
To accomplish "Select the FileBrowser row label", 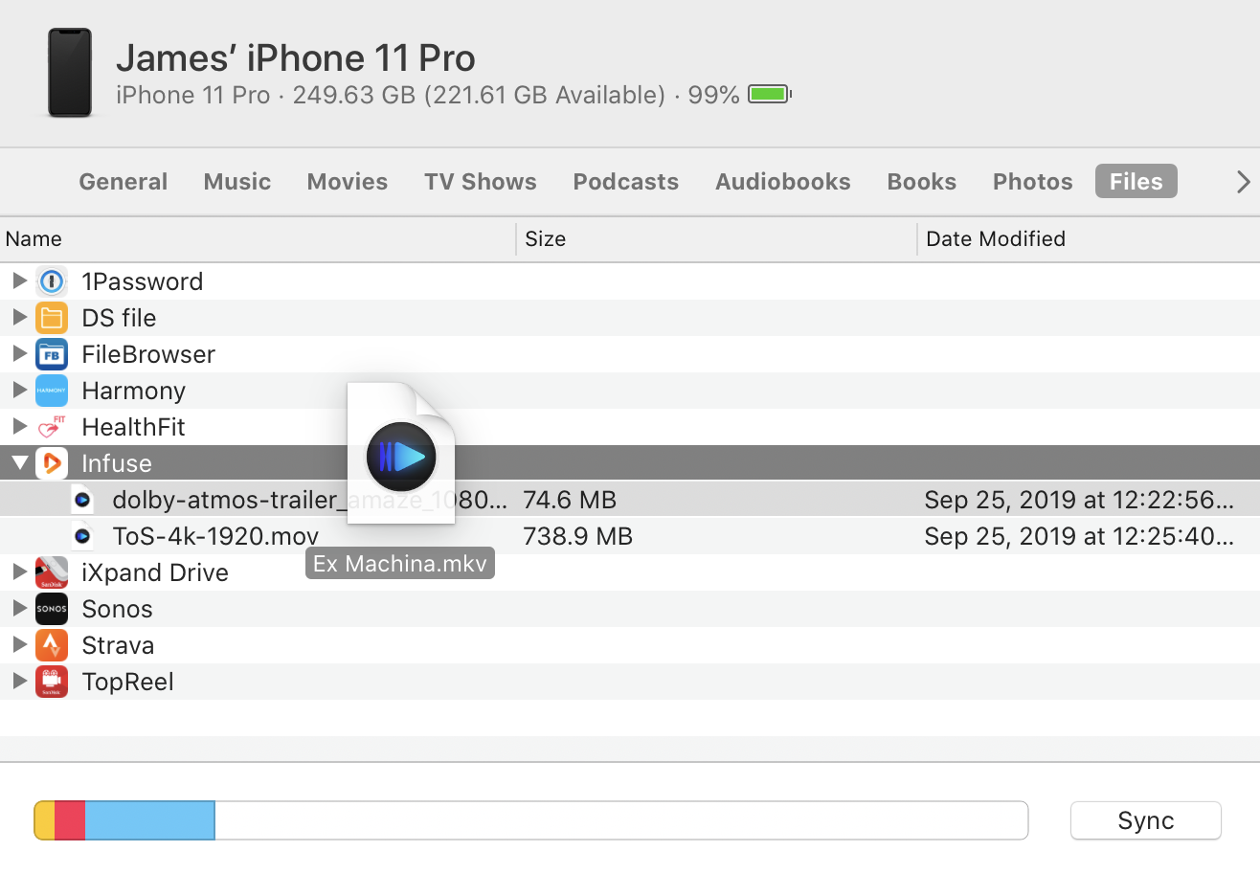I will 148,354.
